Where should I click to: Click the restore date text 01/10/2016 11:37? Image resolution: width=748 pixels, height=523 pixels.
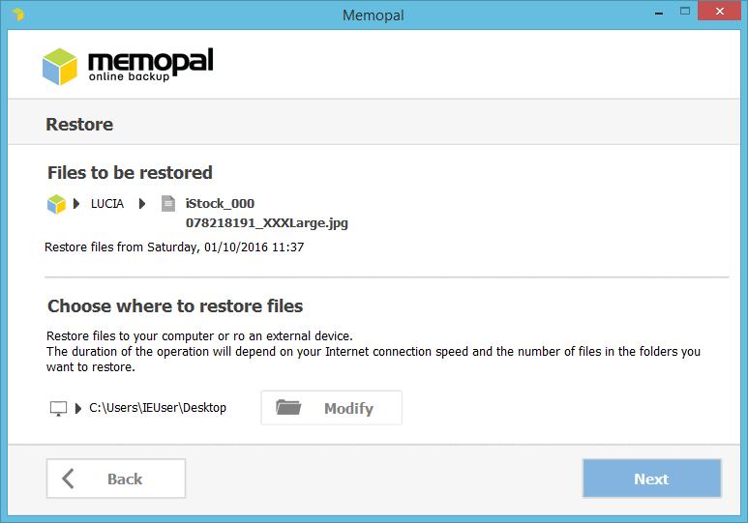254,247
